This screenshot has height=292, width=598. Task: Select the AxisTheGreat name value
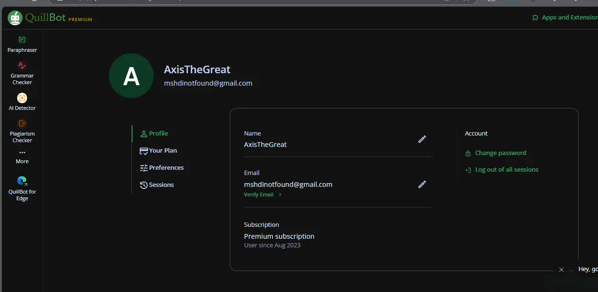pyautogui.click(x=265, y=145)
